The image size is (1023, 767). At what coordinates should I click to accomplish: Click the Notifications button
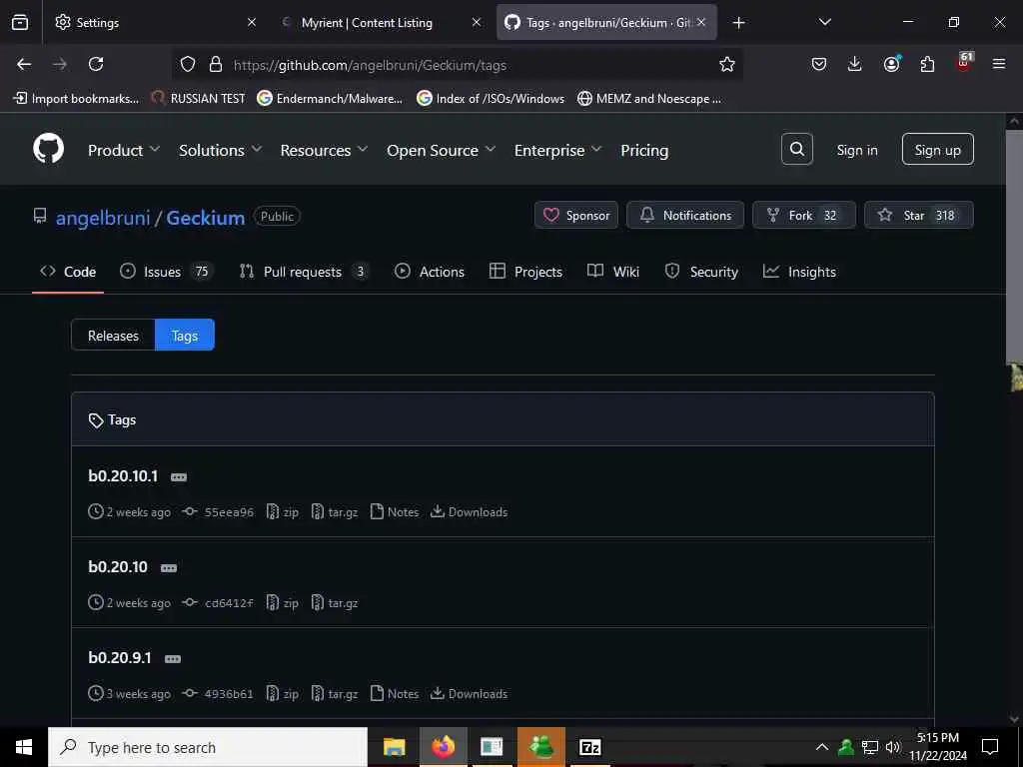pyautogui.click(x=685, y=216)
